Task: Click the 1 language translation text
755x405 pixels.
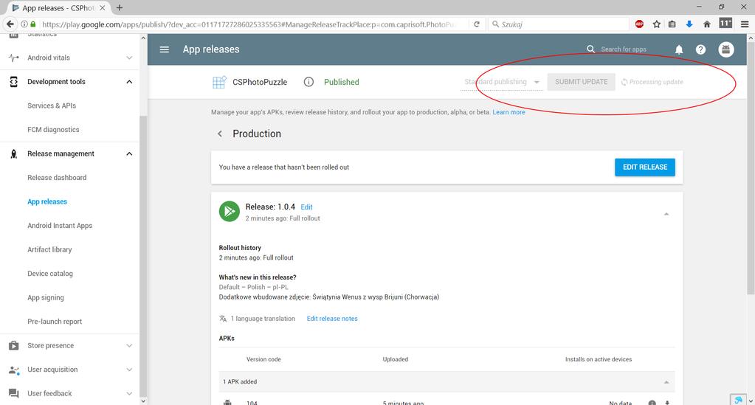Action: pos(263,319)
